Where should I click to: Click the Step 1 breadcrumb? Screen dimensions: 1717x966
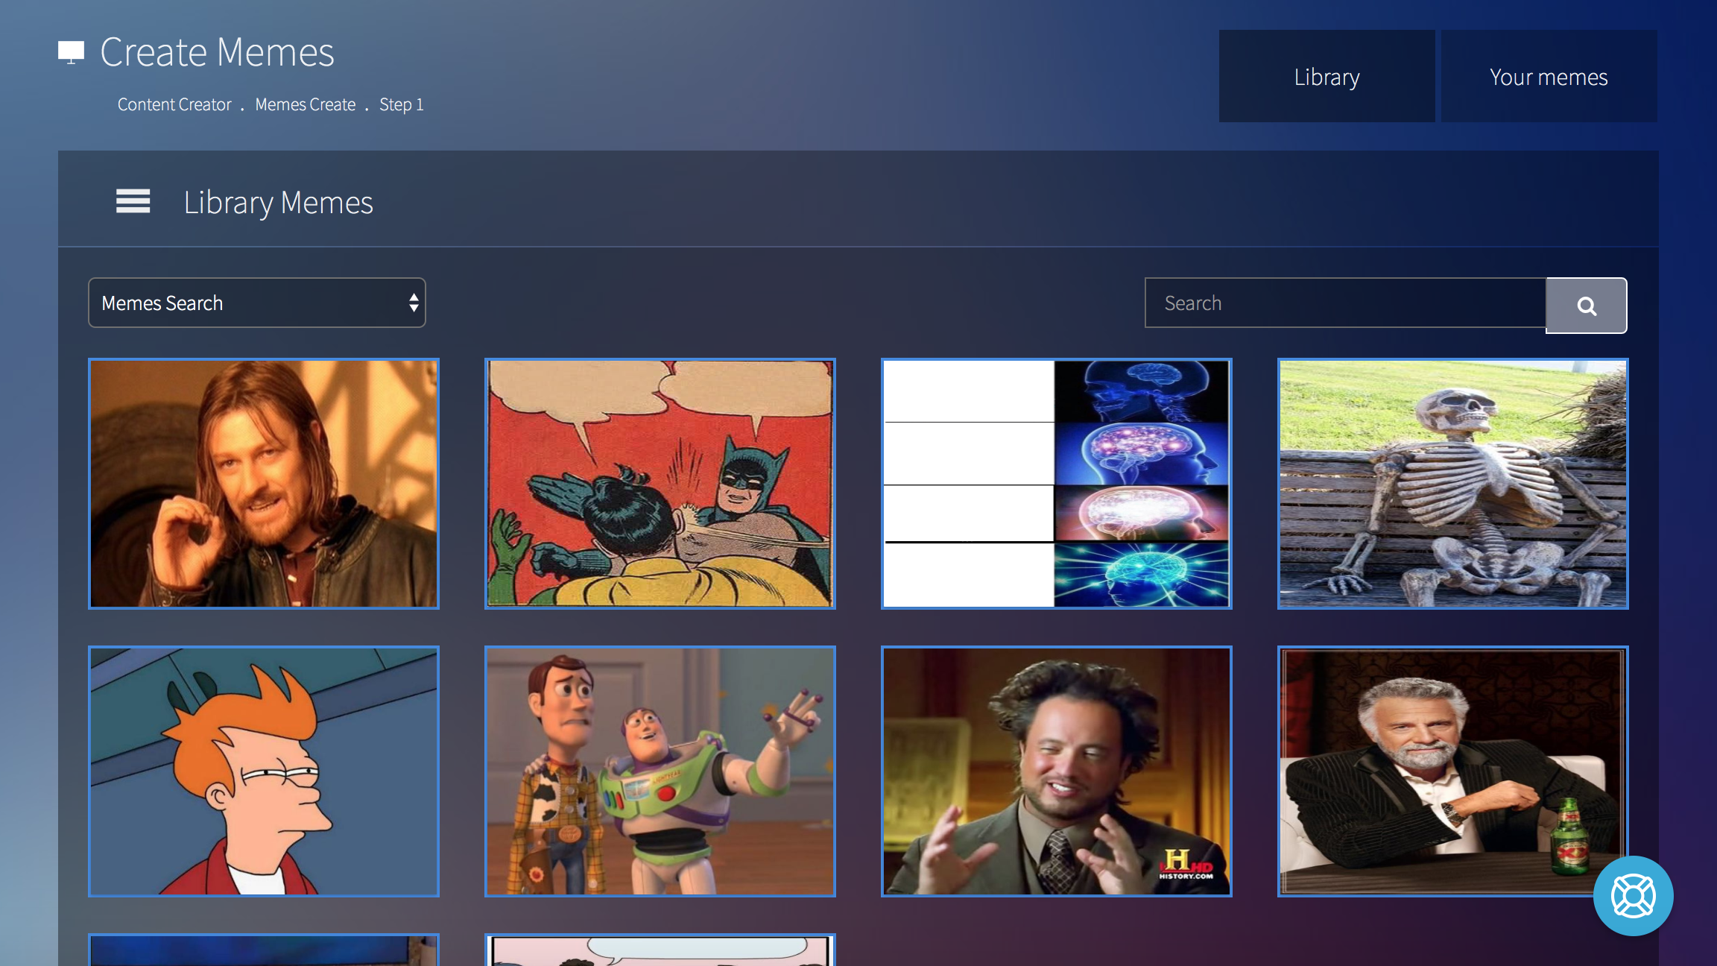click(402, 104)
